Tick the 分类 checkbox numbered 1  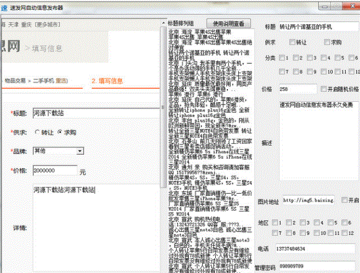281,58
